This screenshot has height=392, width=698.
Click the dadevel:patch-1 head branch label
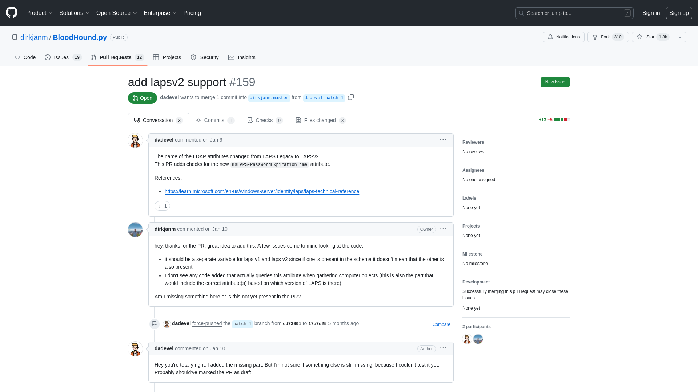click(324, 98)
